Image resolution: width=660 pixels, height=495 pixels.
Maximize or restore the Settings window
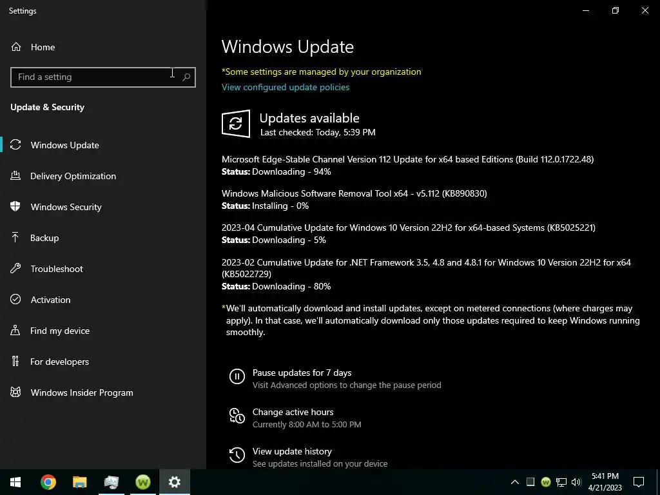616,10
